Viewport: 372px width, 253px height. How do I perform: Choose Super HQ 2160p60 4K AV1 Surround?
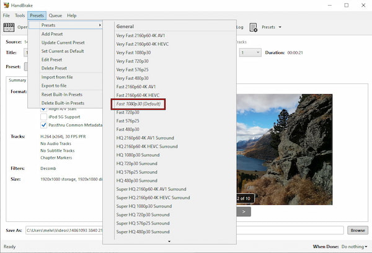coord(151,189)
